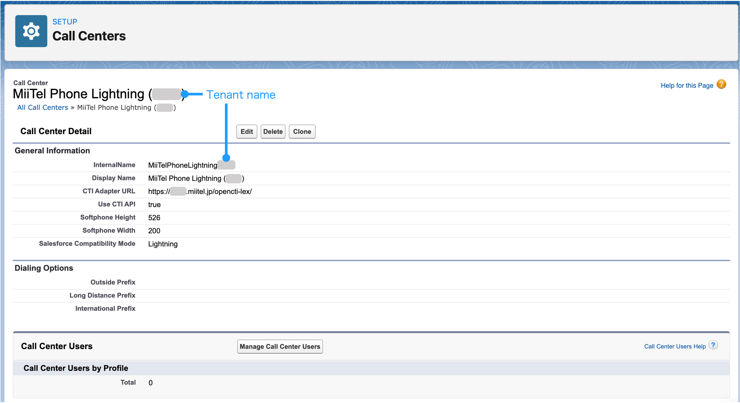
Task: Go to All Call Centers link
Action: tap(43, 108)
